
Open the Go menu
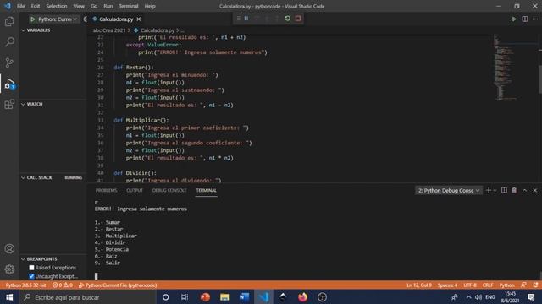94,6
